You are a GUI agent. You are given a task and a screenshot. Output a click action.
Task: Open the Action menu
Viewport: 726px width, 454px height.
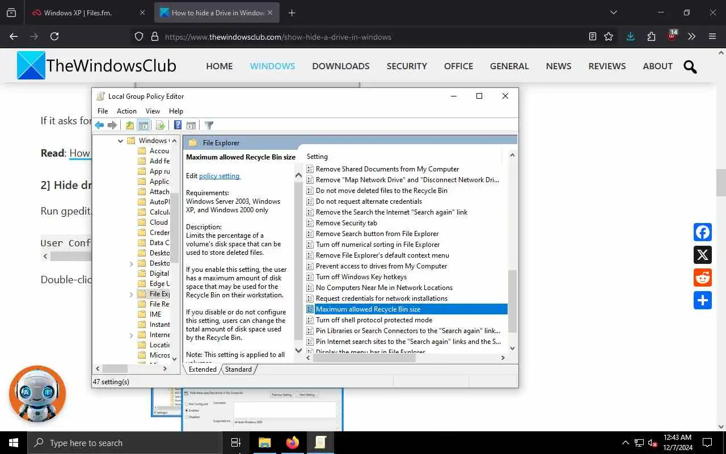[x=126, y=111]
